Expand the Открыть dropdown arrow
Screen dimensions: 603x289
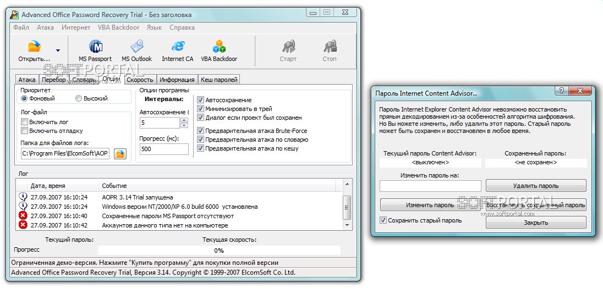[58, 51]
